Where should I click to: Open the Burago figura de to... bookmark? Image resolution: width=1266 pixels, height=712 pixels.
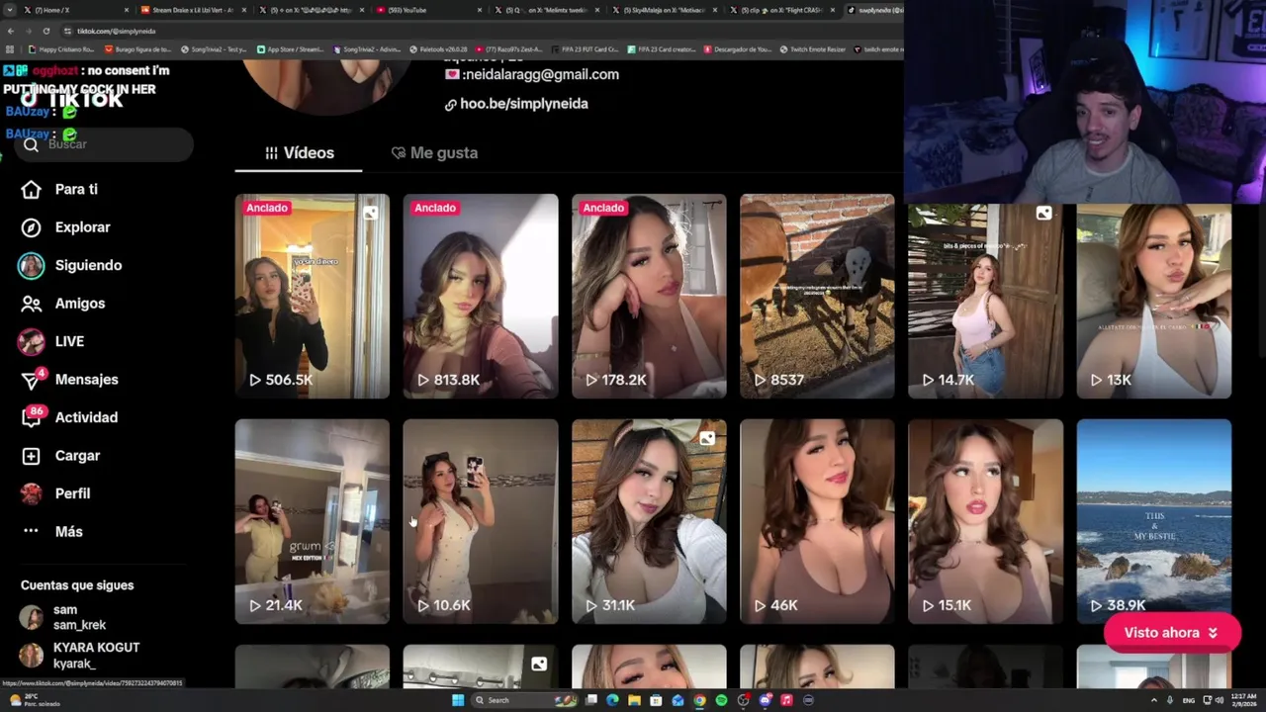click(x=136, y=49)
